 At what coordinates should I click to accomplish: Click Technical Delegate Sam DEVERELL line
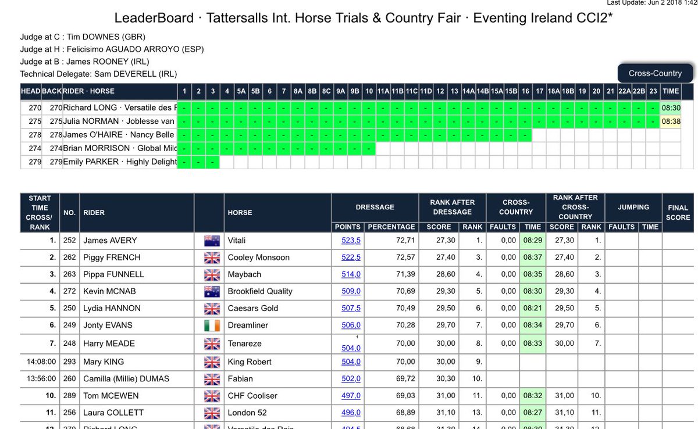(98, 74)
